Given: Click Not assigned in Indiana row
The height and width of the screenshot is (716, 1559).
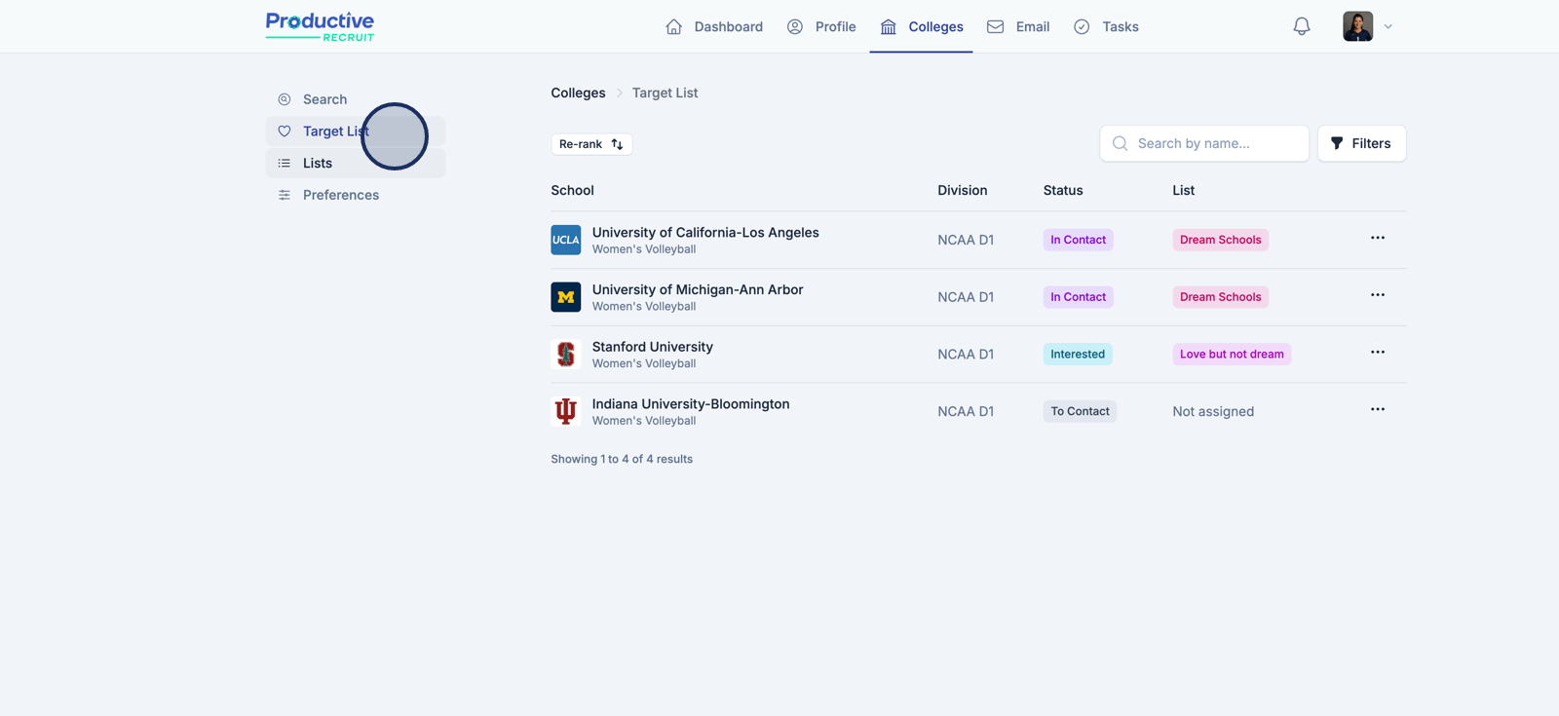Looking at the screenshot, I should click(1213, 412).
